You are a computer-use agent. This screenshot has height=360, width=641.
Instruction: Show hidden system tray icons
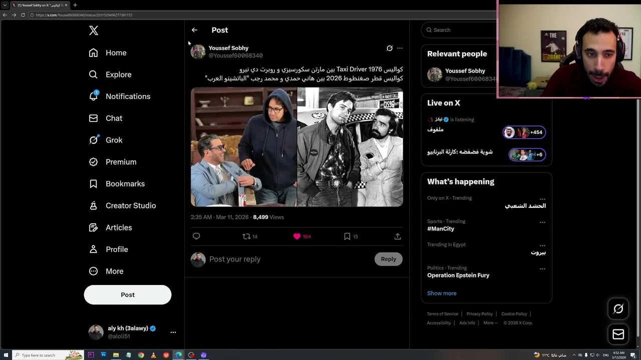click(574, 355)
